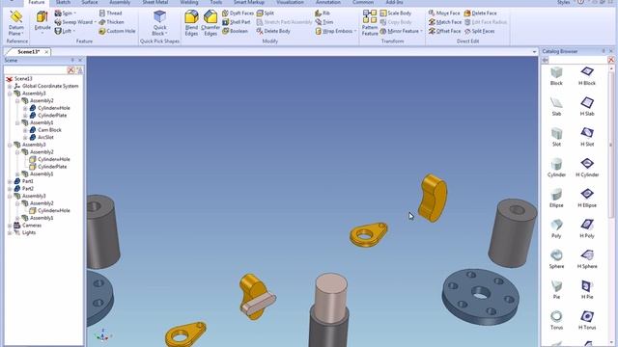Insert a Quick Block shape
618x347 pixels.
point(159,23)
